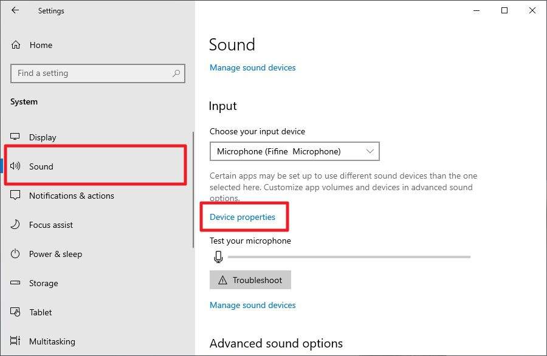Click the back arrow to previous page
The width and height of the screenshot is (547, 356).
pyautogui.click(x=14, y=10)
